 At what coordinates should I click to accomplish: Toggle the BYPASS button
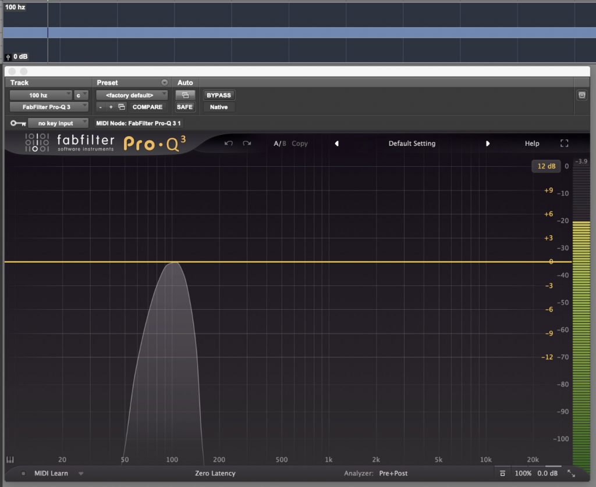(x=218, y=95)
